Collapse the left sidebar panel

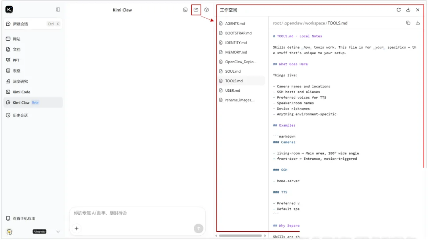58,9
